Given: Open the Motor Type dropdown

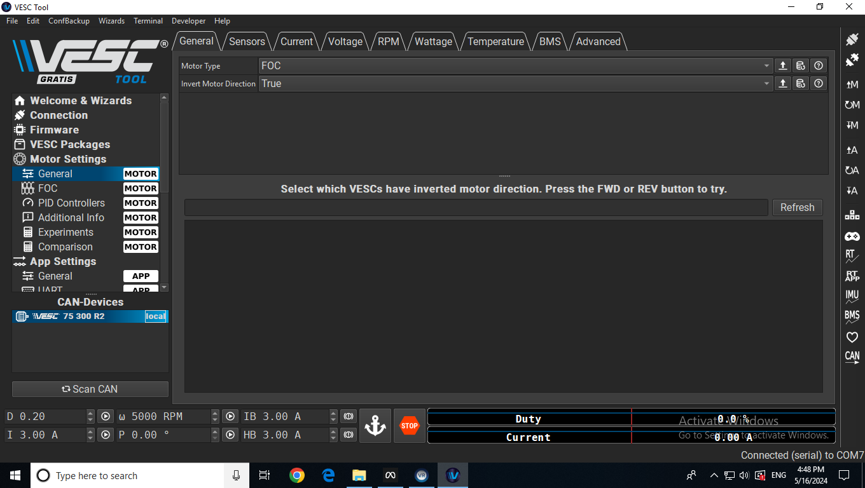Looking at the screenshot, I should 515,65.
